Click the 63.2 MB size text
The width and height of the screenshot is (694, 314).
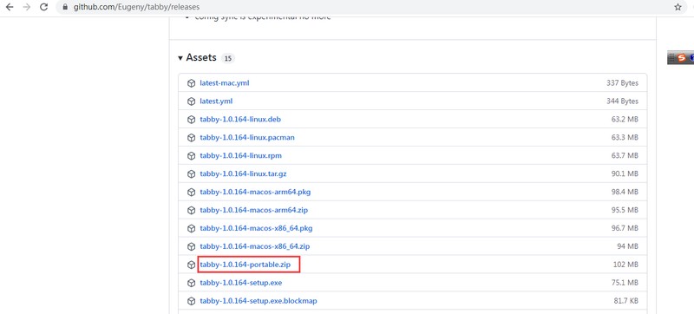[x=625, y=120]
